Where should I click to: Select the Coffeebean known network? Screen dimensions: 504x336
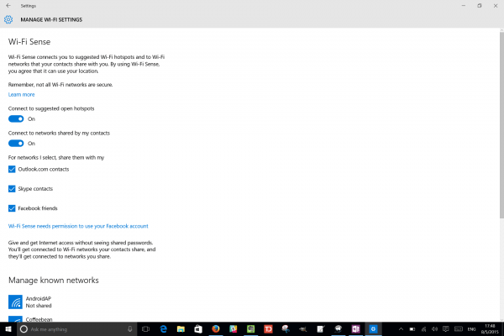(x=30, y=319)
